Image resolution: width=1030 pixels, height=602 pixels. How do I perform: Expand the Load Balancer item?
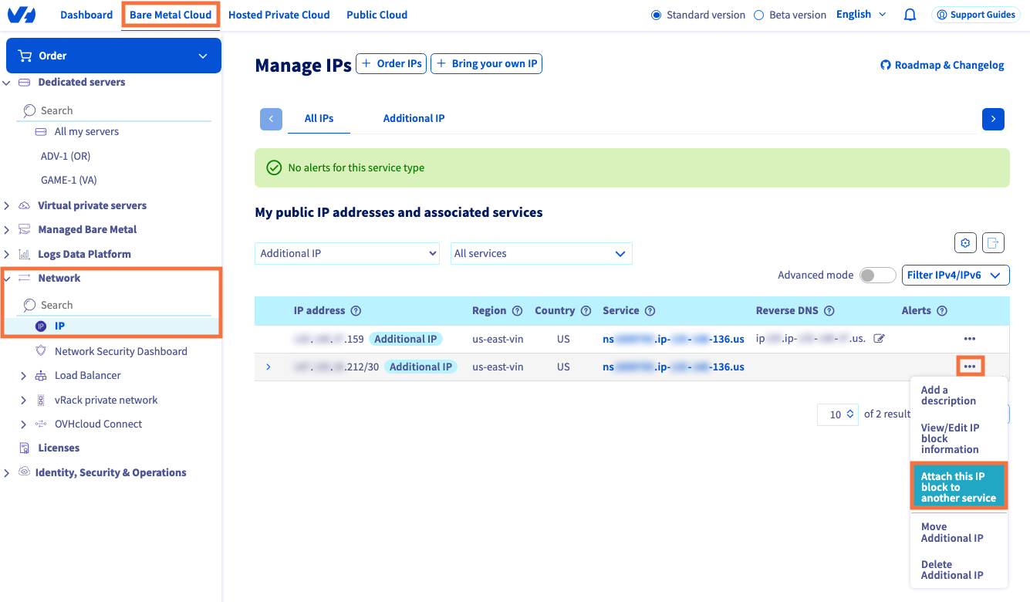[23, 376]
